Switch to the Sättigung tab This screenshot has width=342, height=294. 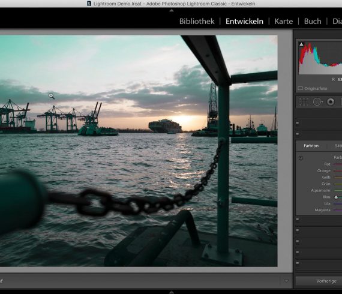[x=338, y=146]
